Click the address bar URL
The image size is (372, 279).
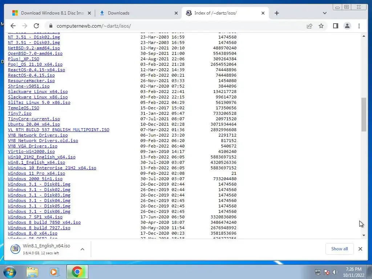(x=94, y=26)
